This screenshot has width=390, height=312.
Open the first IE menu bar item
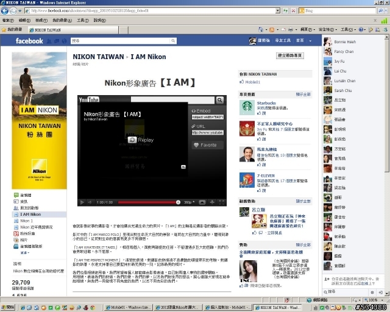click(x=8, y=20)
